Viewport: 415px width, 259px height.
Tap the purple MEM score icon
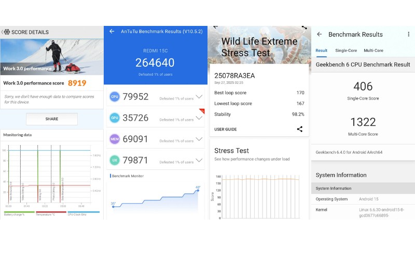(x=115, y=139)
